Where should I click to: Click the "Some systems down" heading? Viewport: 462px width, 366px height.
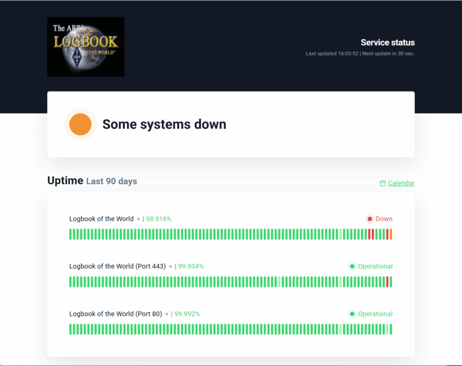164,124
